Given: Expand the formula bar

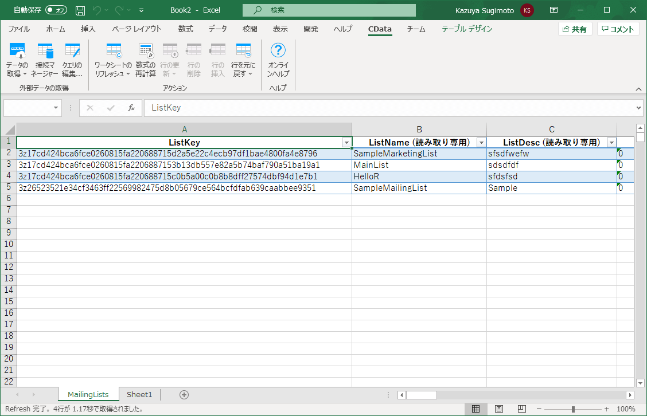Looking at the screenshot, I should pyautogui.click(x=639, y=108).
